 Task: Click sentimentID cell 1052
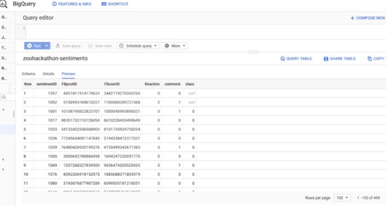point(52,103)
